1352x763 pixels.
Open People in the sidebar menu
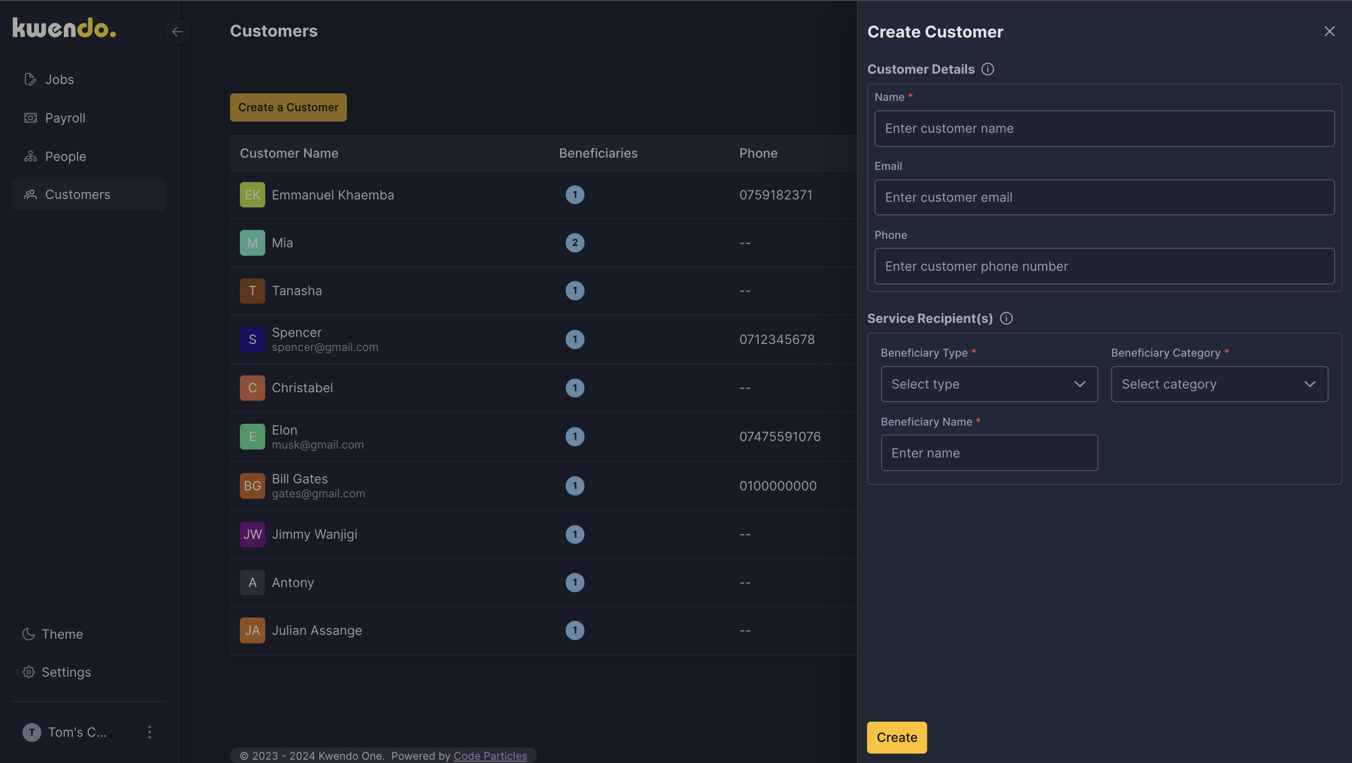click(89, 156)
